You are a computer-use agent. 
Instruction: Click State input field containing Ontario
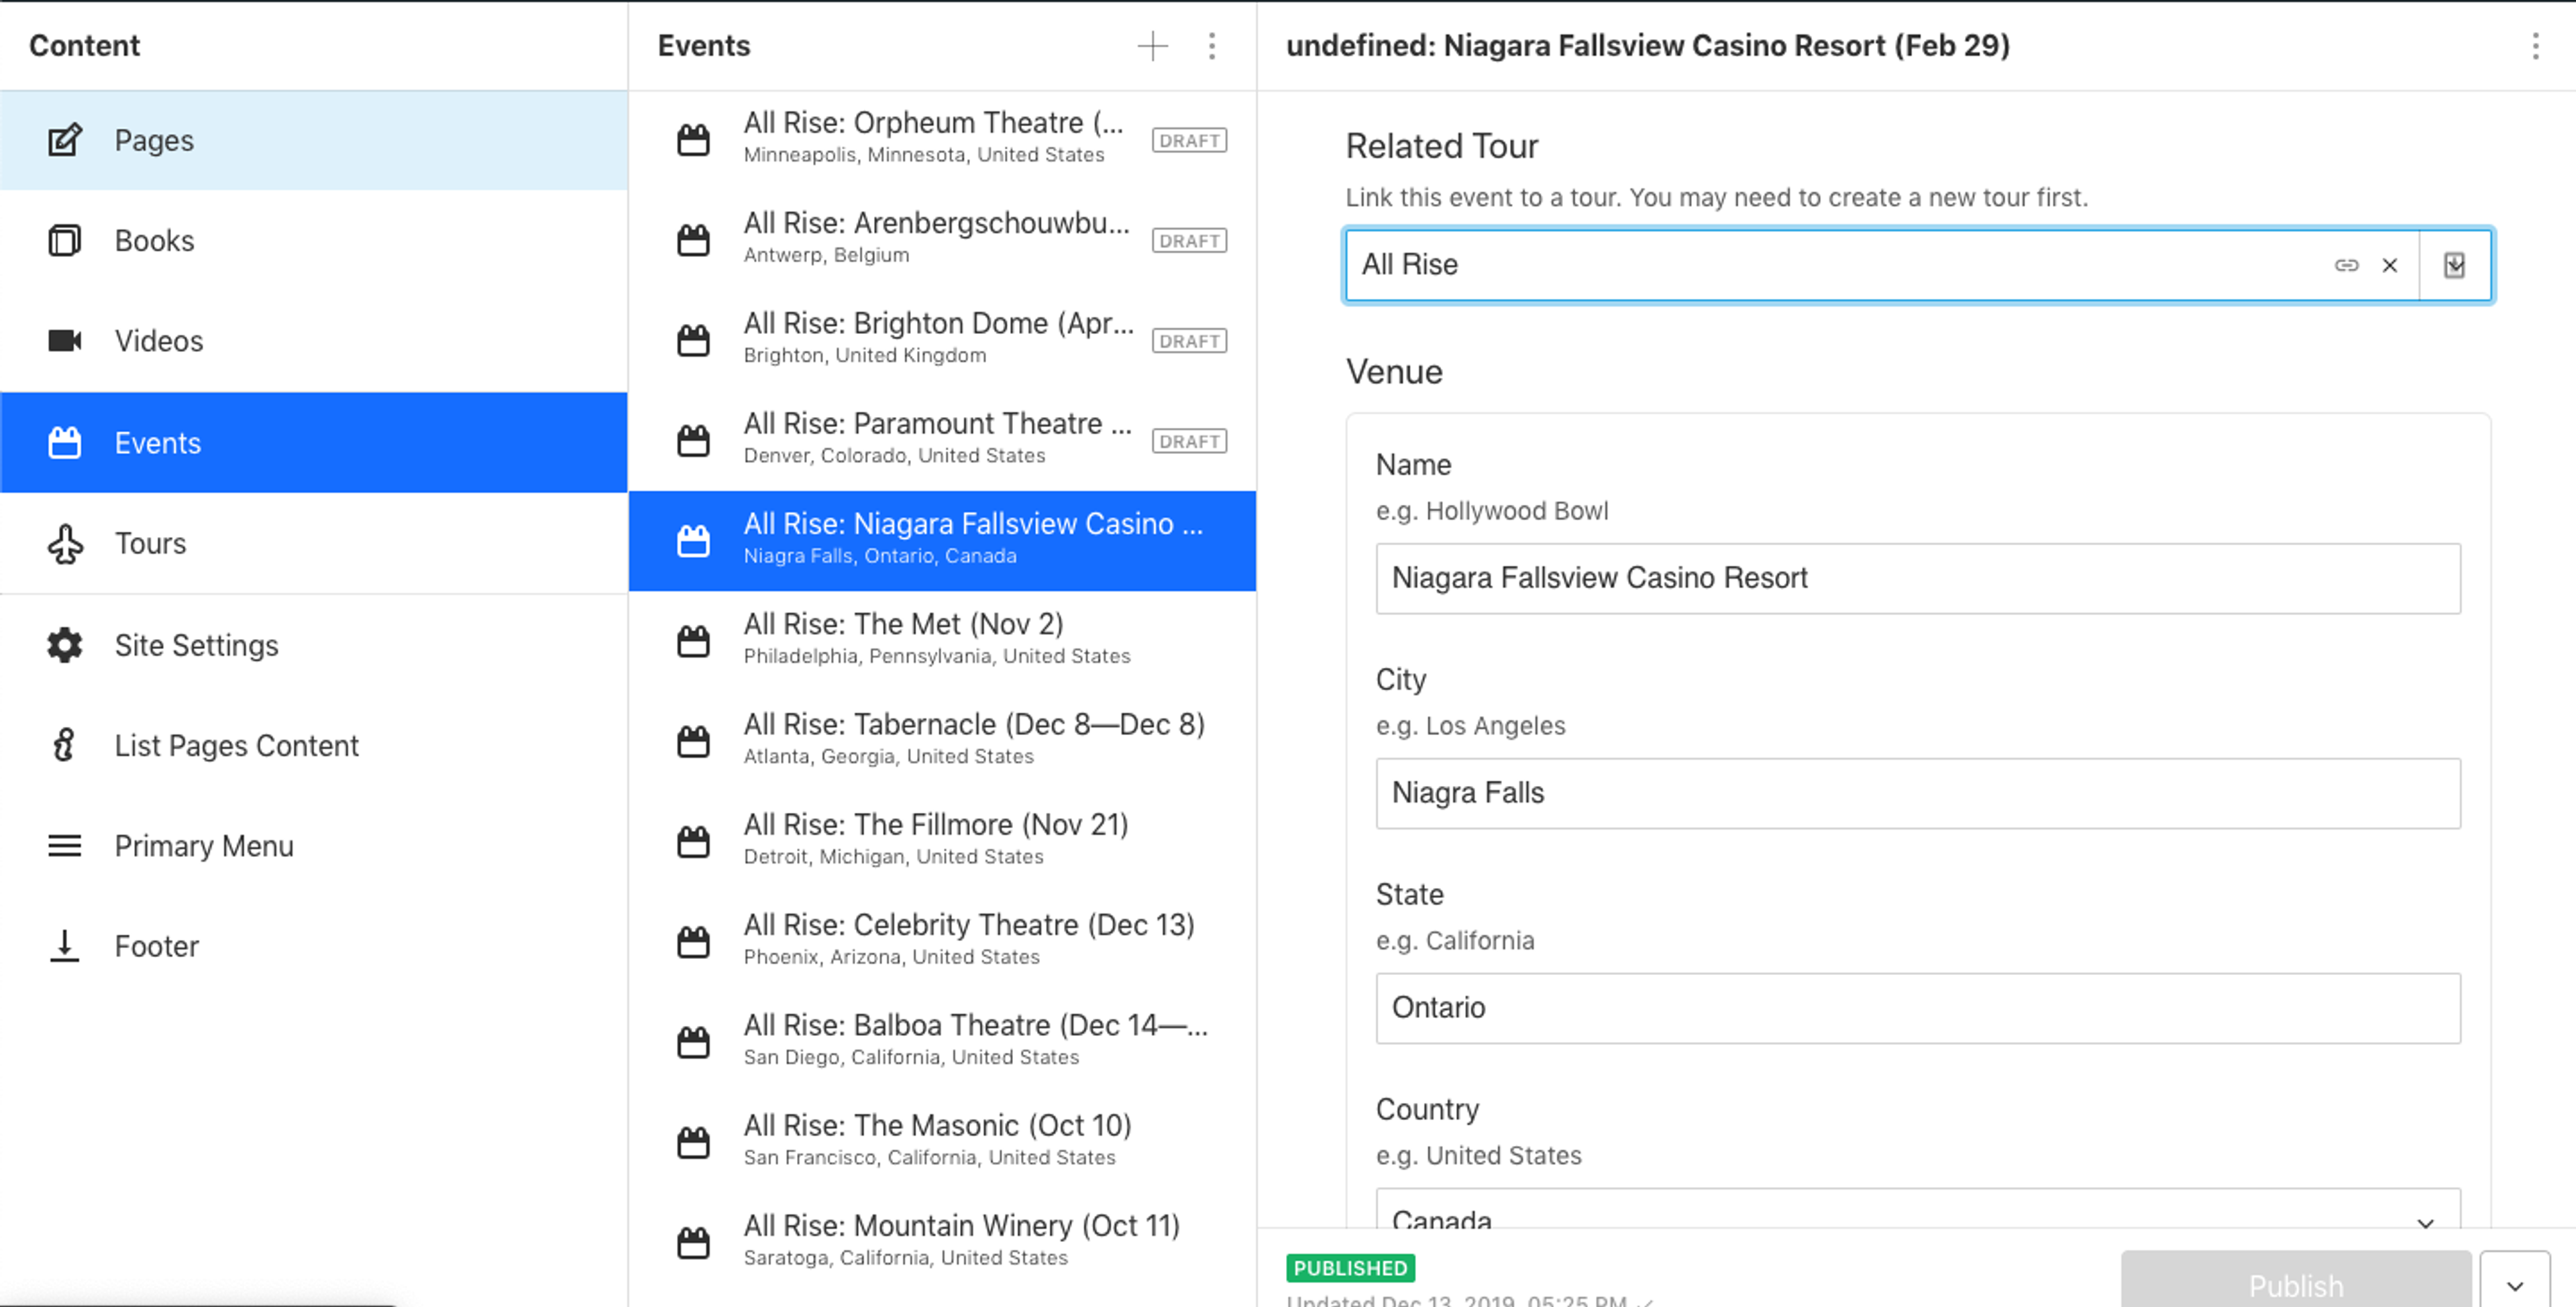[x=1917, y=1008]
